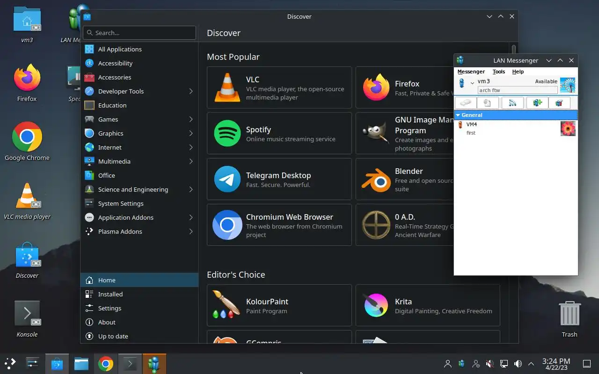Click the file transfer paperclip icon
Viewport: 599px width, 374px height.
[487, 103]
